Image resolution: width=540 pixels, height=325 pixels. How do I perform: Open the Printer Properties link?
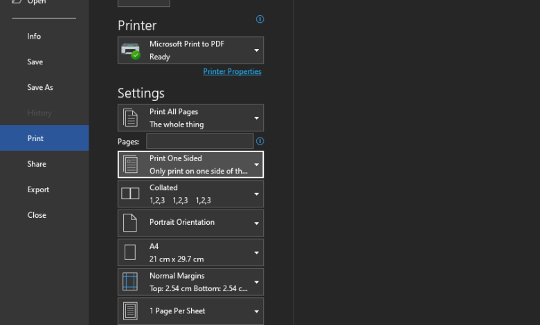coord(232,71)
